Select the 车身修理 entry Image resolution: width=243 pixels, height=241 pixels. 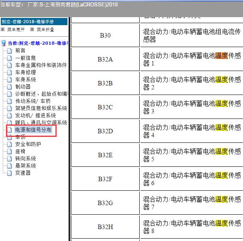pyautogui.click(x=26, y=72)
